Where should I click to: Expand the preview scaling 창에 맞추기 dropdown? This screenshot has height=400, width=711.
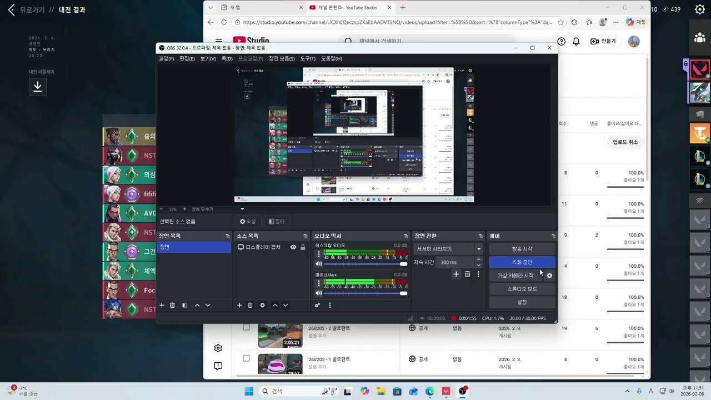point(242,209)
